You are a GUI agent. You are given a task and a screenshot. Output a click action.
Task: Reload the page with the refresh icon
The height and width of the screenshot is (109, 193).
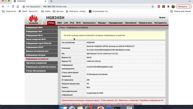point(13,7)
